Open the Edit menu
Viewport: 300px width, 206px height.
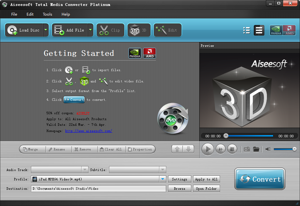coord(30,14)
